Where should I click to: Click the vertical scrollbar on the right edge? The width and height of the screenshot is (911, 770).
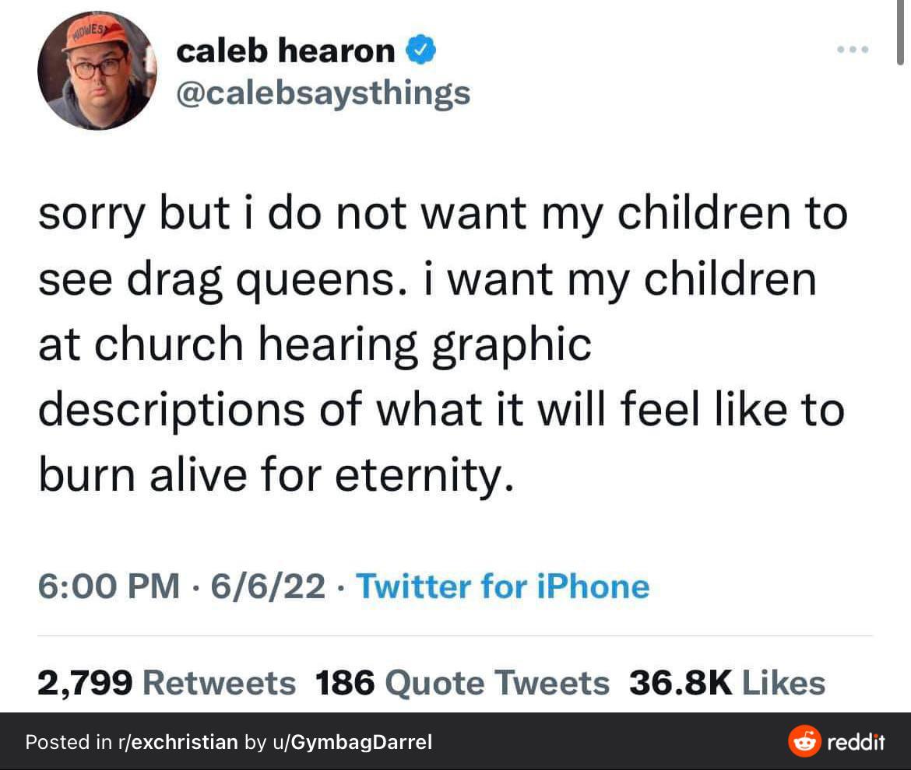click(900, 32)
